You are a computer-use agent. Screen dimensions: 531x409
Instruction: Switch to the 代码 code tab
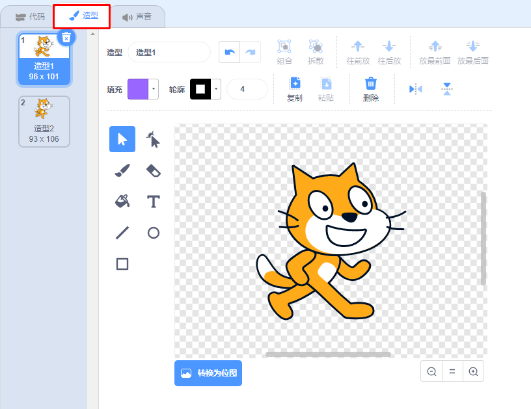click(30, 16)
